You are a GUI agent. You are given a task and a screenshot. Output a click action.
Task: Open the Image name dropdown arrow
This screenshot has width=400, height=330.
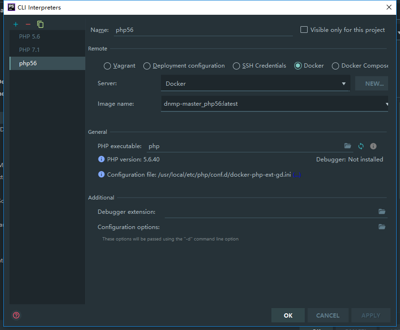(387, 104)
